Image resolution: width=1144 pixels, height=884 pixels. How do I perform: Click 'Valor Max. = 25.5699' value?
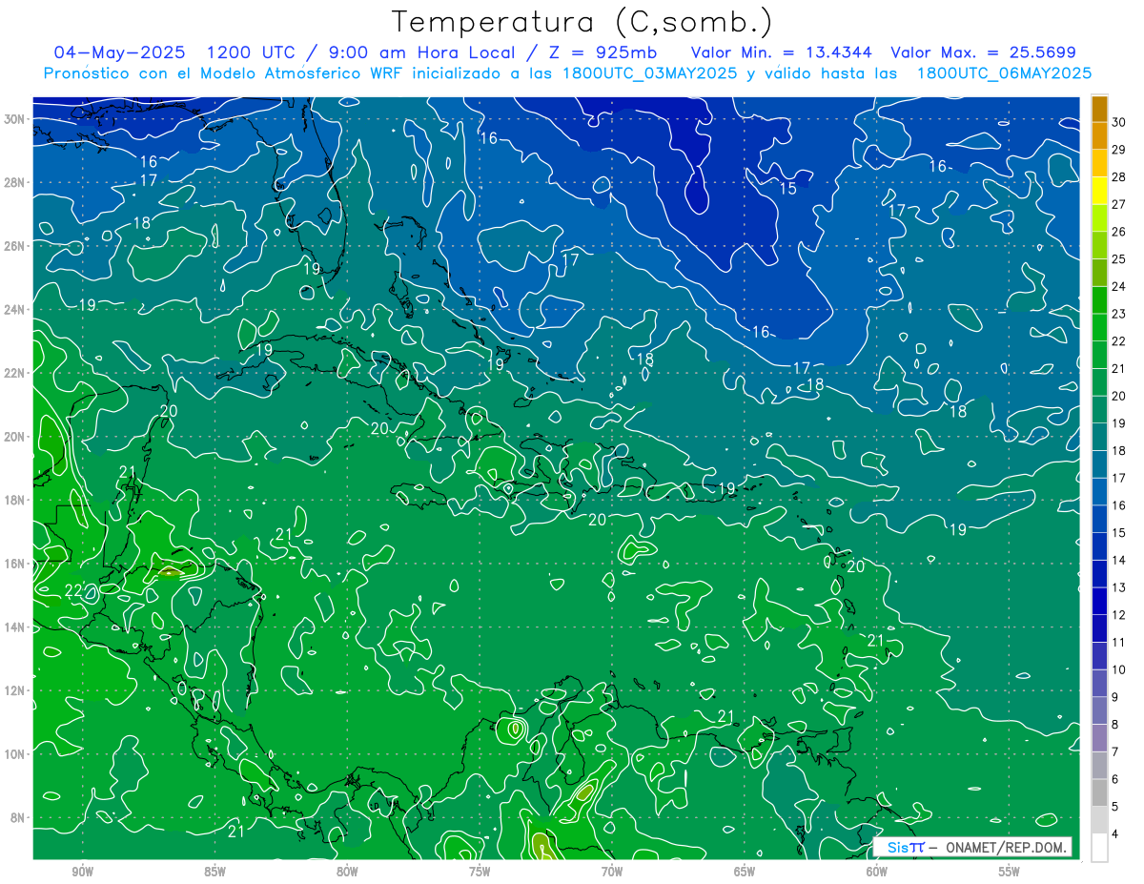[983, 52]
